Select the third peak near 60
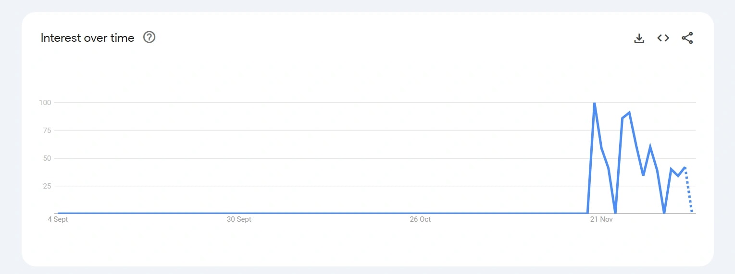The image size is (735, 274). tap(650, 147)
